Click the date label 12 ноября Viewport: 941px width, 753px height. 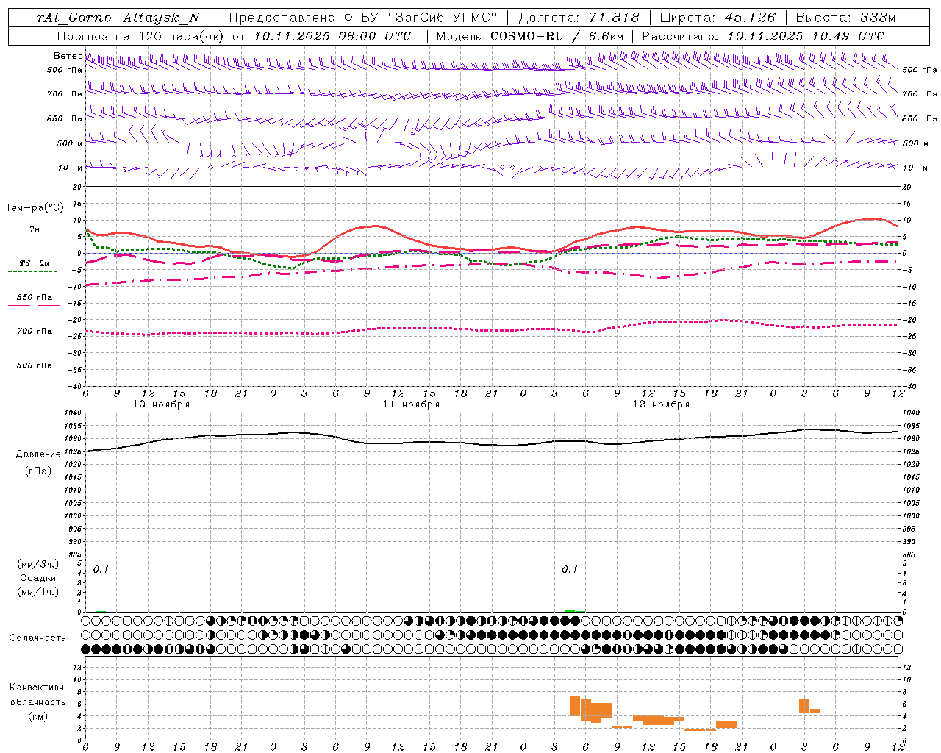coord(661,404)
